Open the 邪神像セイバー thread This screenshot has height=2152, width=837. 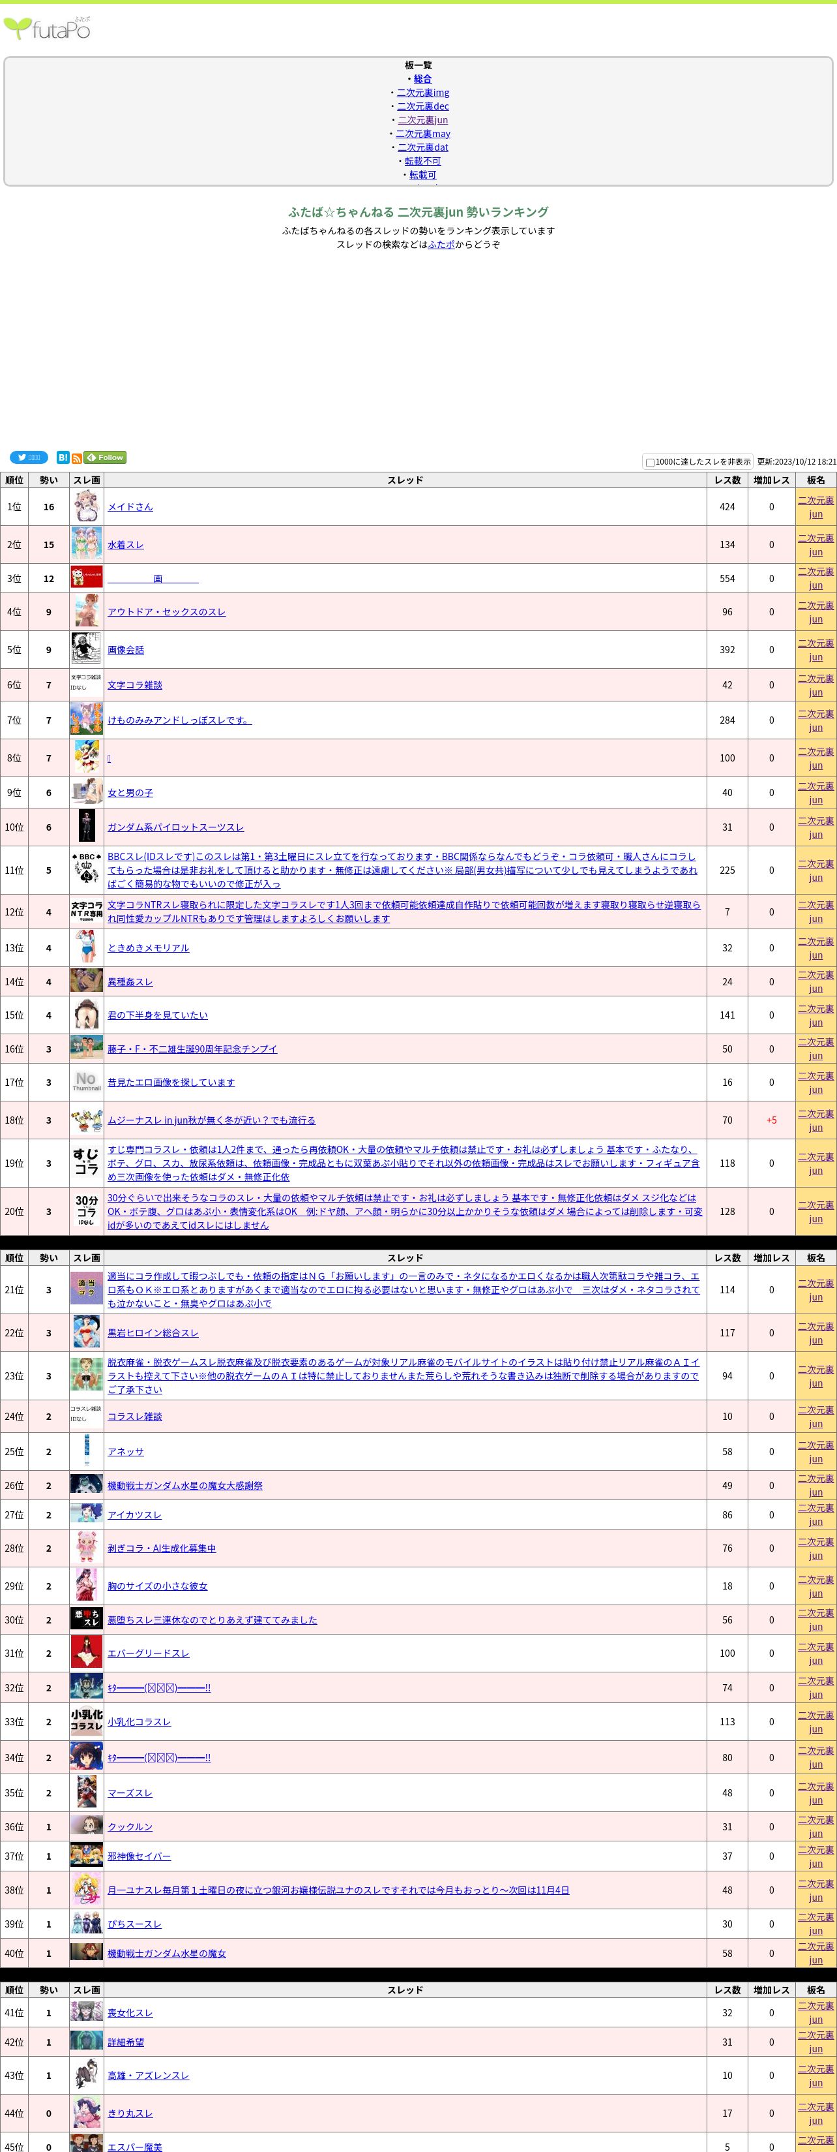click(x=139, y=1856)
